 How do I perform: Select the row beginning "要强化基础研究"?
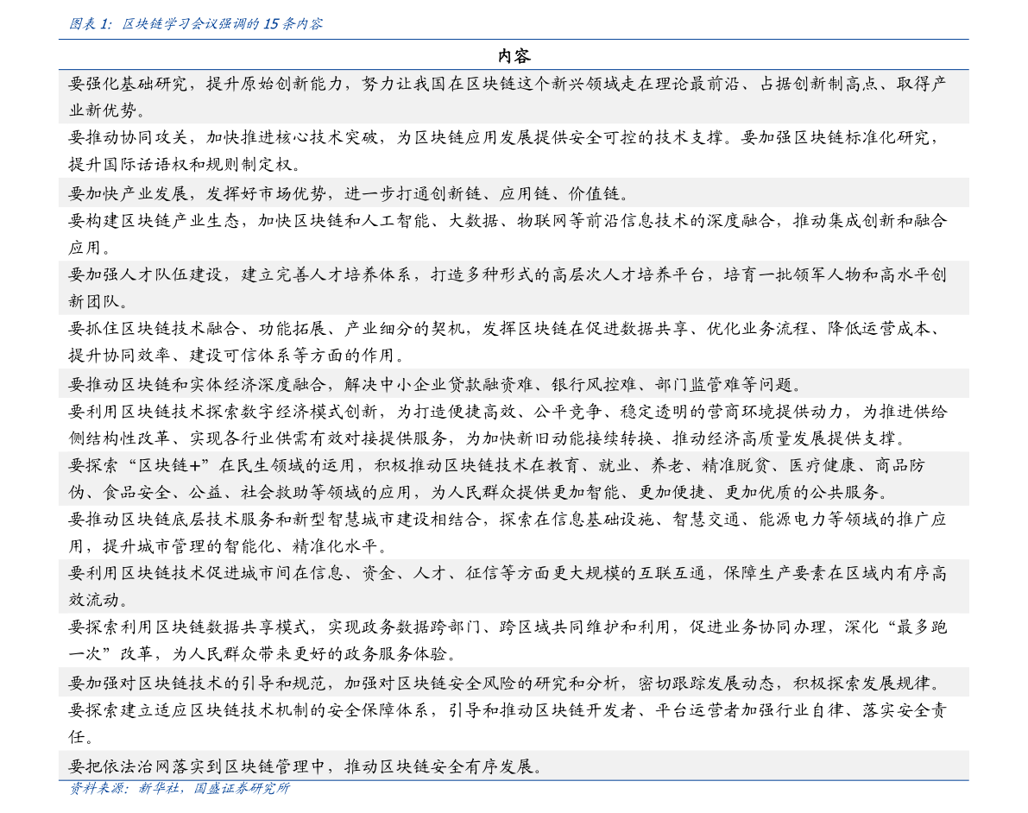pyautogui.click(x=508, y=97)
